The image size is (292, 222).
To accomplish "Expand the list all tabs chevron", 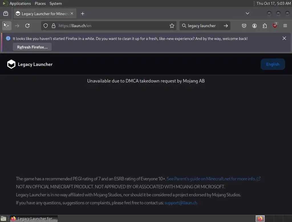I will point(247,13).
